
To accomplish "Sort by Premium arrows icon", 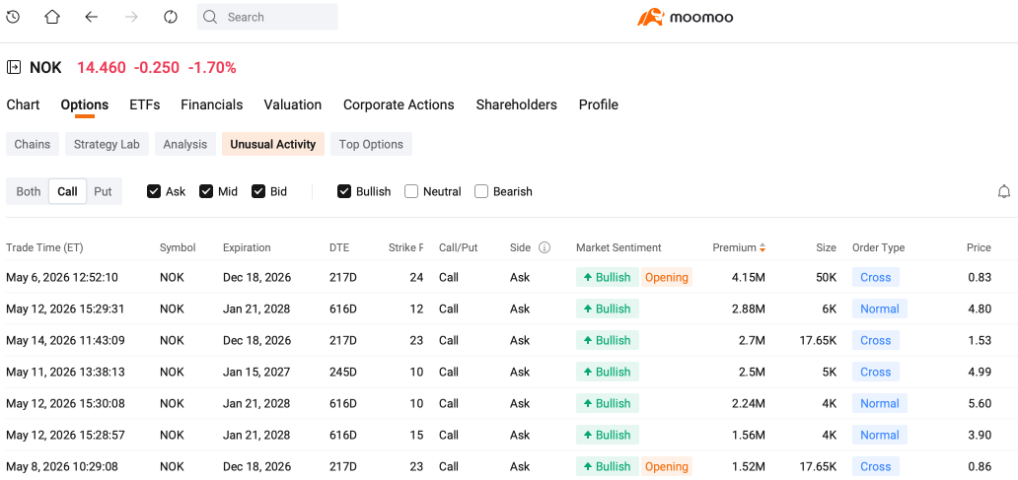I will click(763, 247).
